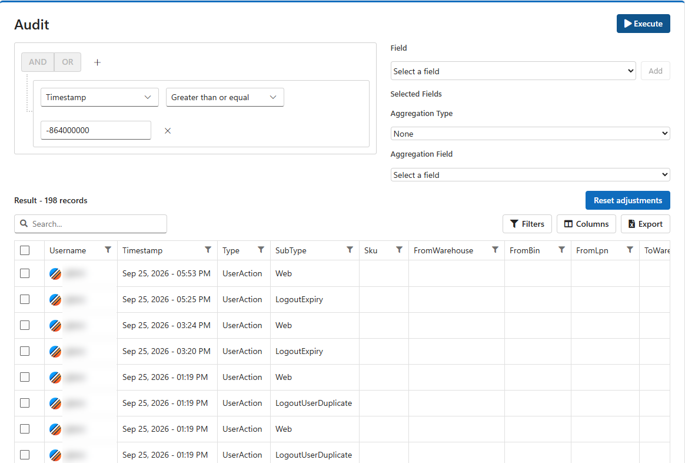Open the Filters panel

527,224
